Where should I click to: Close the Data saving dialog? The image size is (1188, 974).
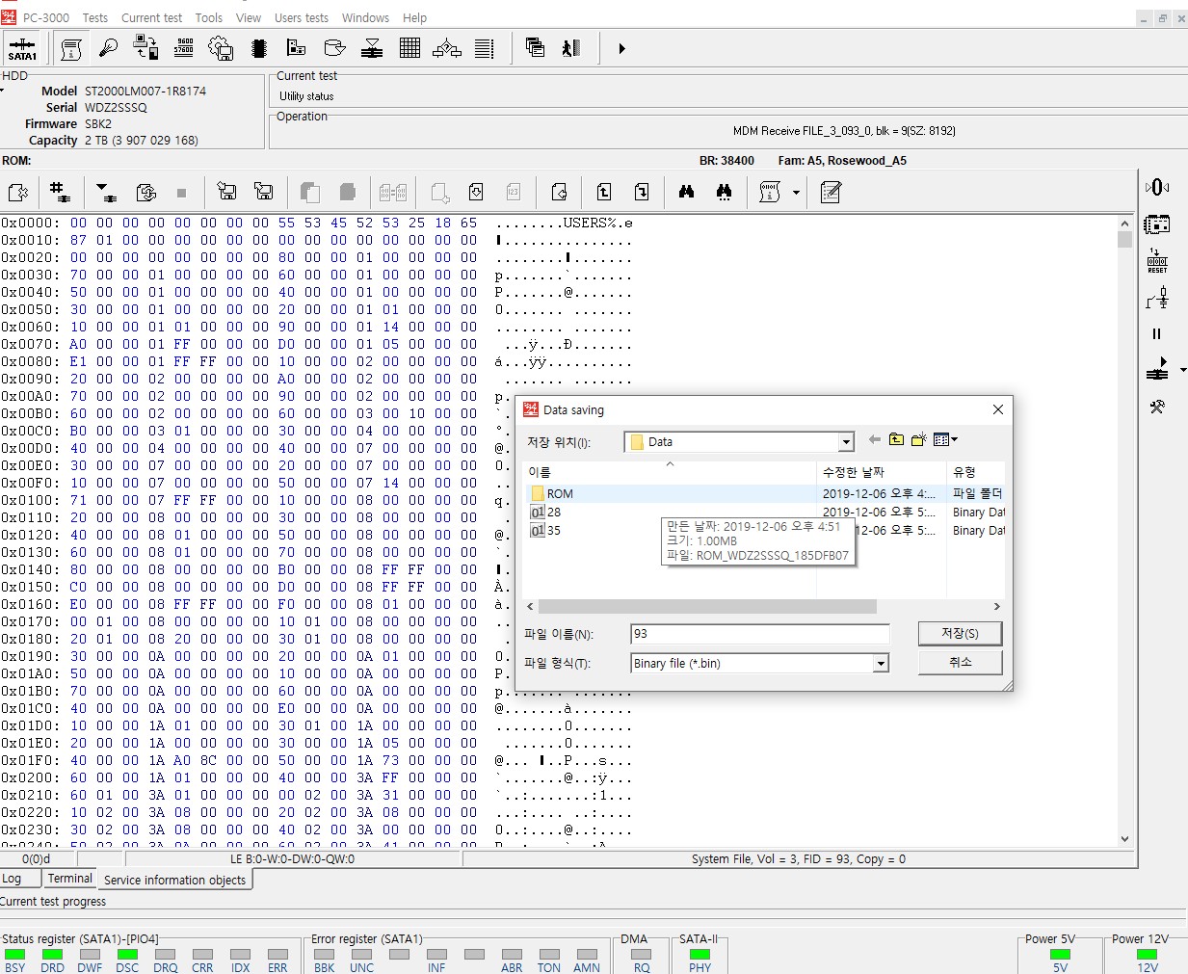(x=998, y=409)
